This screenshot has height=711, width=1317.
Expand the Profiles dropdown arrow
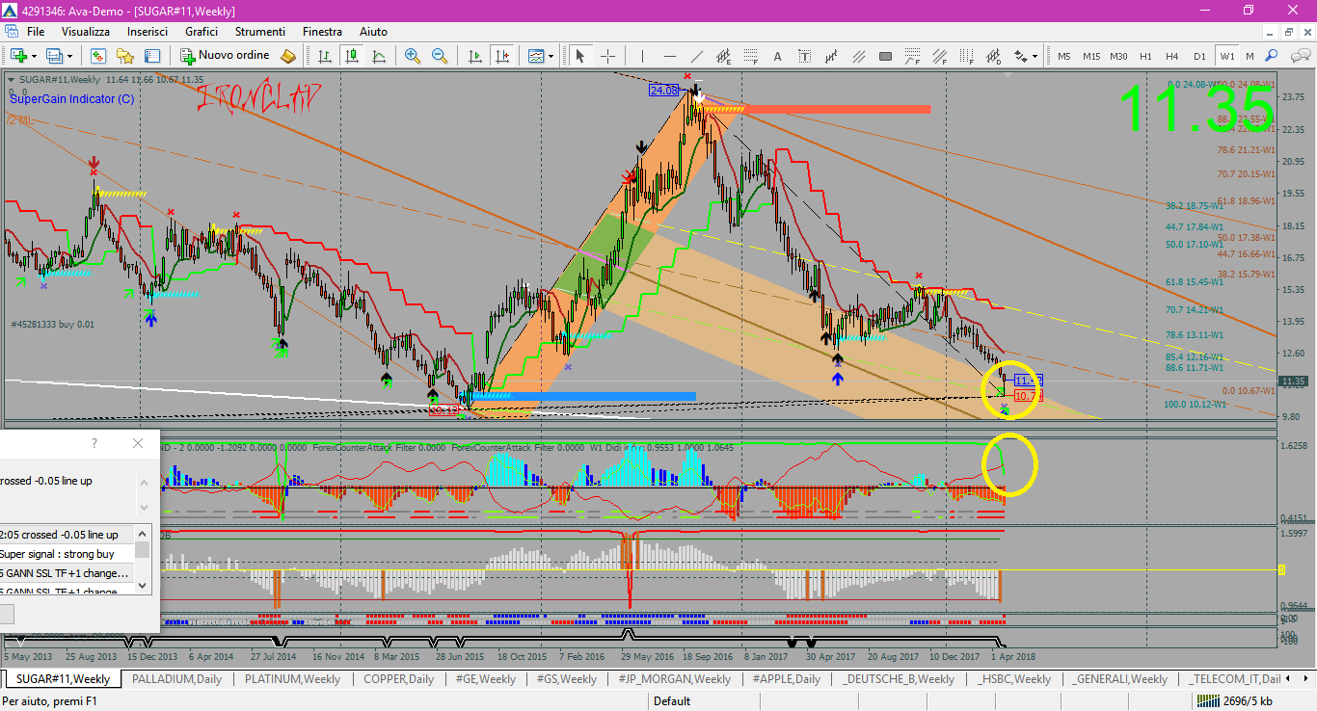click(x=69, y=56)
